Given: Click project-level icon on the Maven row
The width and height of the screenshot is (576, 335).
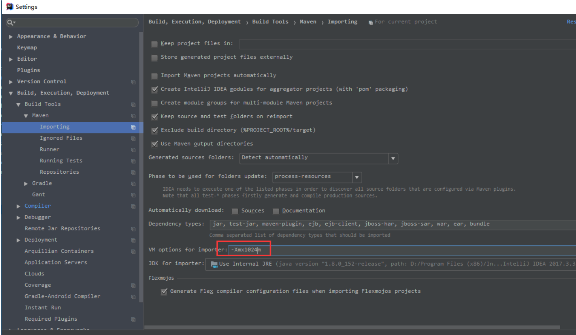Looking at the screenshot, I should point(133,116).
